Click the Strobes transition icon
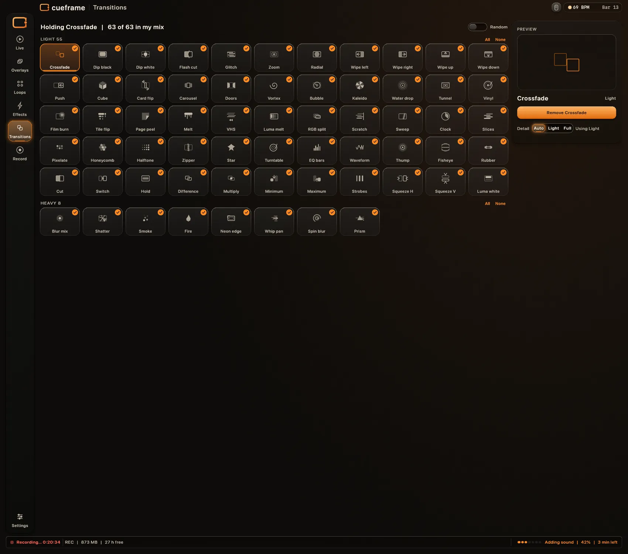This screenshot has width=628, height=554. 359,178
